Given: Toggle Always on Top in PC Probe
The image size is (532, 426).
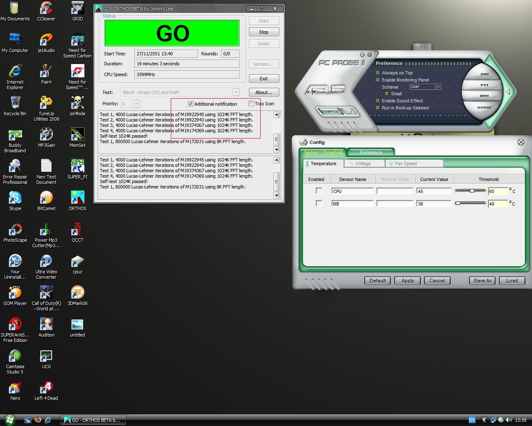Looking at the screenshot, I should click(x=378, y=73).
